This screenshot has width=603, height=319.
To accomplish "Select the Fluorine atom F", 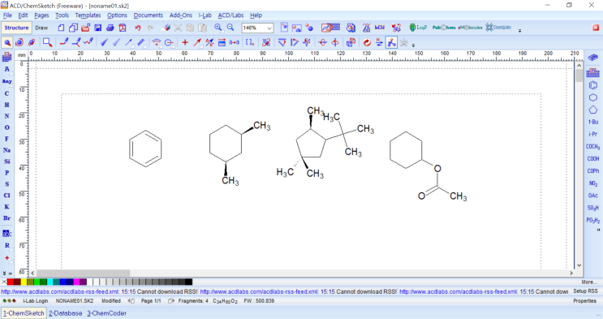I will click(x=6, y=139).
